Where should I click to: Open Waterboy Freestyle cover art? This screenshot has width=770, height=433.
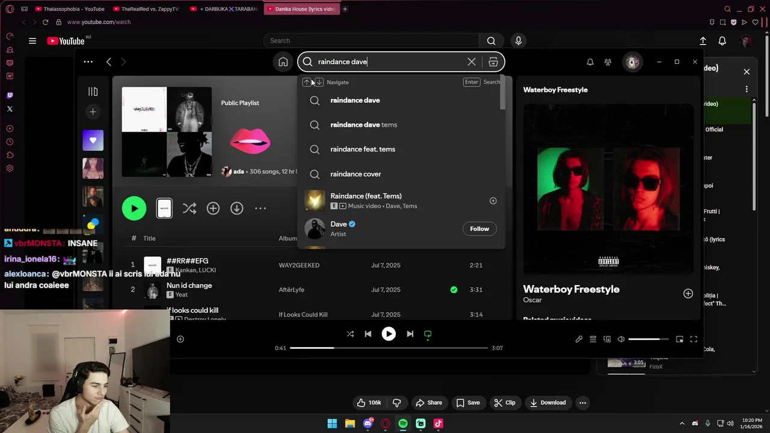click(608, 189)
